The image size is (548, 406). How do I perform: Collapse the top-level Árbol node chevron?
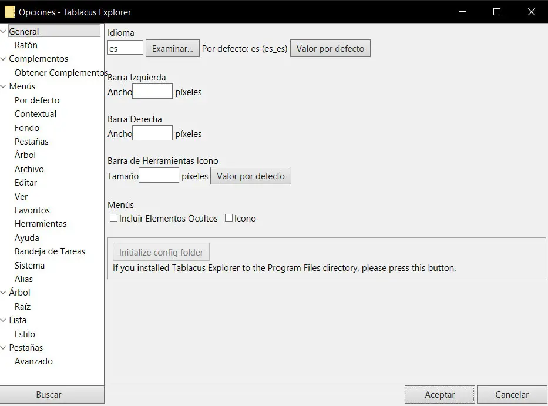[x=3, y=293]
